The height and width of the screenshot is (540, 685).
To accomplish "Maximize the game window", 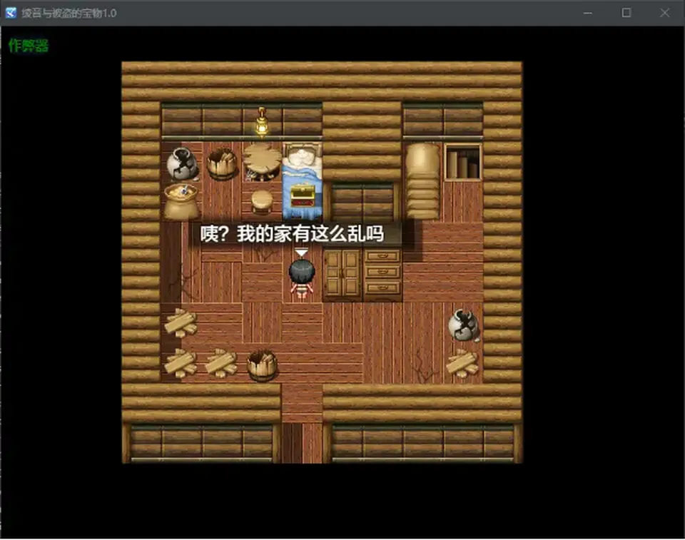I will (x=626, y=13).
